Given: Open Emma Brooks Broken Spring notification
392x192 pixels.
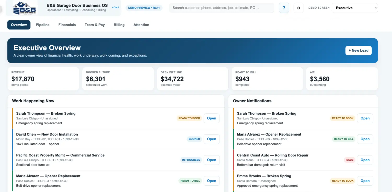Looking at the screenshot, I should [365, 181].
